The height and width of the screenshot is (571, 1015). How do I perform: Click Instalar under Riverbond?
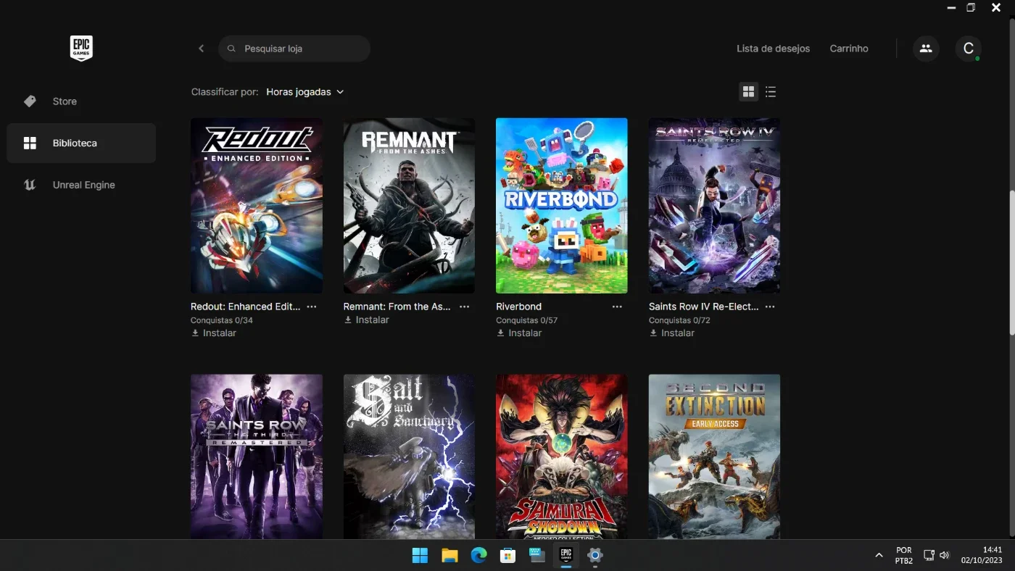pyautogui.click(x=519, y=333)
